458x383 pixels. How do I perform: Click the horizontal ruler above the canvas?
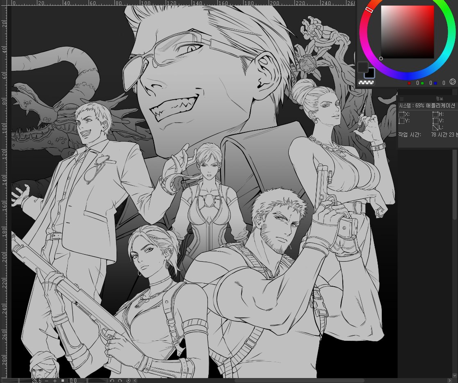[x=183, y=2]
